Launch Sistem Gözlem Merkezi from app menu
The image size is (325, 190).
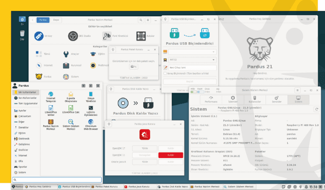click(x=71, y=125)
